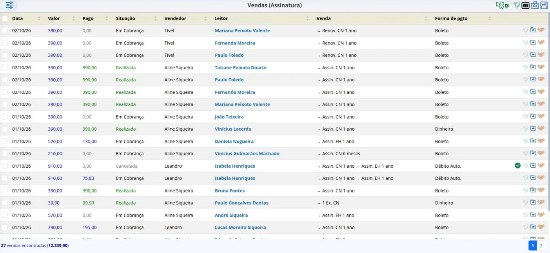
Task: Sort by Valor using its sort arrows
Action: coord(74,18)
